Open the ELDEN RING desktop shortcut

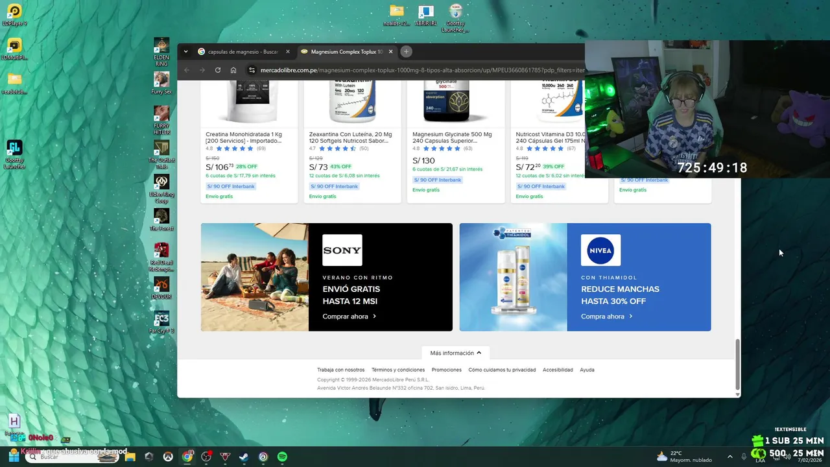click(x=161, y=52)
